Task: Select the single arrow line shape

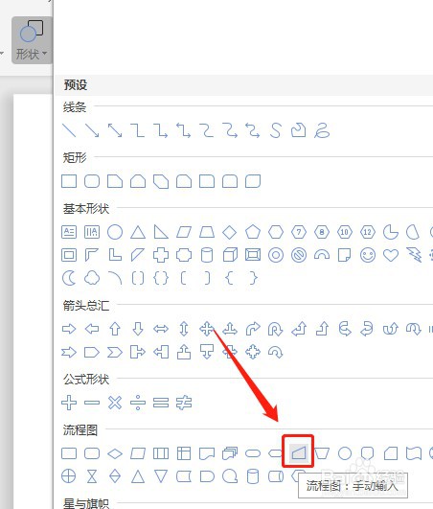Action: (92, 130)
